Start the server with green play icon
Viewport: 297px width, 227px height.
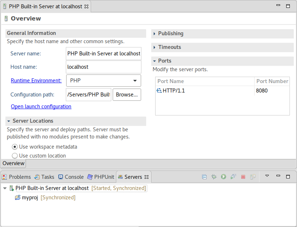click(223, 177)
